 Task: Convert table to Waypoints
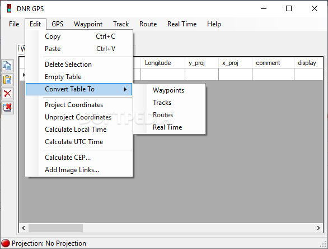click(170, 90)
